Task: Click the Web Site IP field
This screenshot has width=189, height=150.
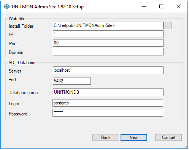Action: (x=108, y=34)
